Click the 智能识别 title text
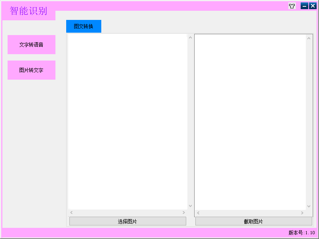The image size is (319, 239). [29, 11]
